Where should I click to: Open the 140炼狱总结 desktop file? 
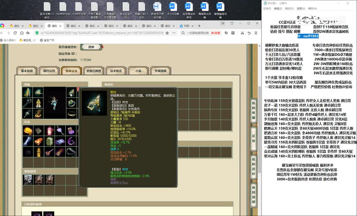(x=63, y=9)
